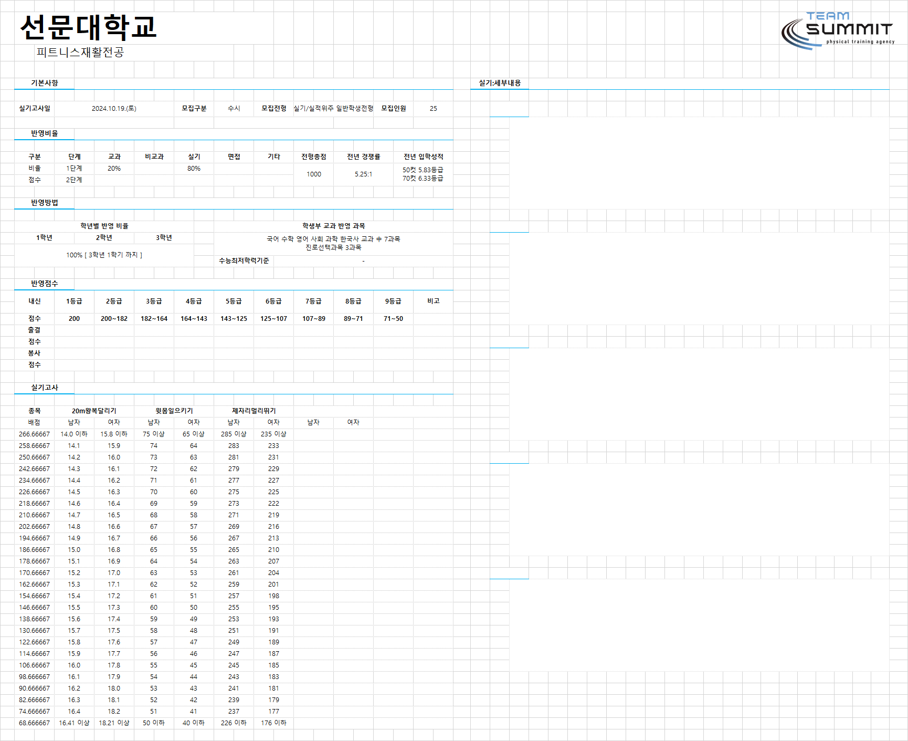Screen dimensions: 908x741
Task: Click the 피트니스재활전공 subtitle
Action: pos(80,52)
